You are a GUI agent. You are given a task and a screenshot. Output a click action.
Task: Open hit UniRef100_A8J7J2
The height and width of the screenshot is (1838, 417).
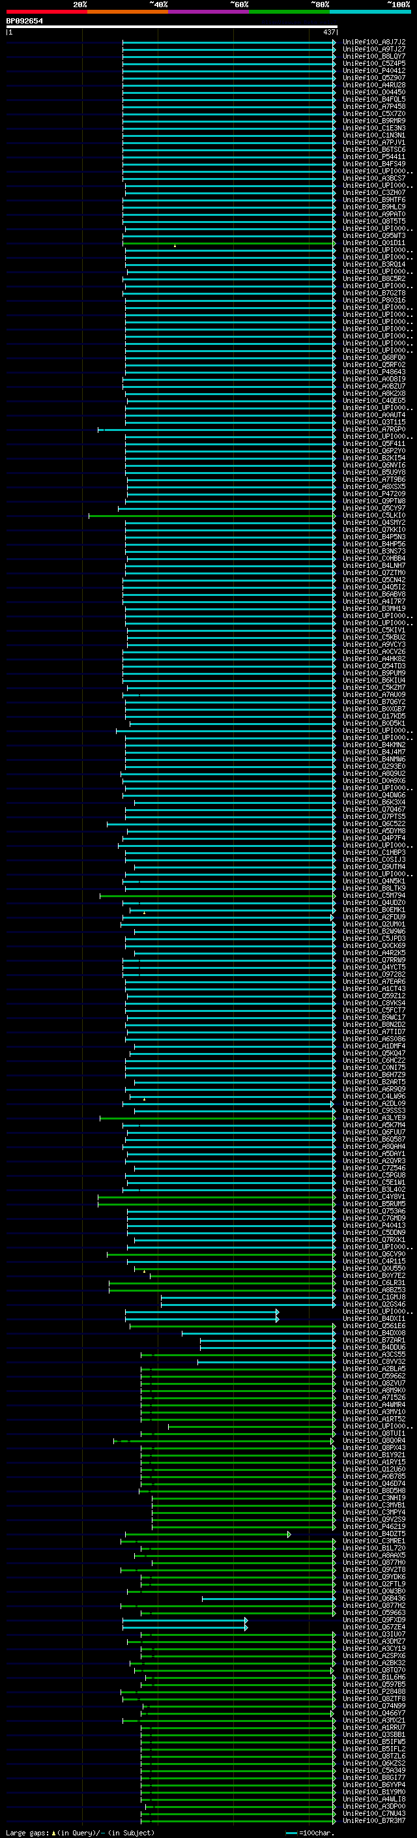click(374, 42)
